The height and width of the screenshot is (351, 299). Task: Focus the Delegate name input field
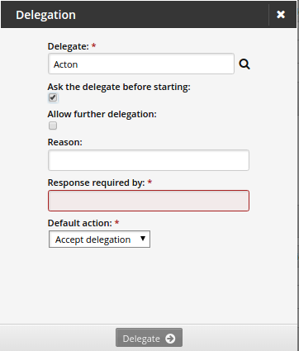141,64
